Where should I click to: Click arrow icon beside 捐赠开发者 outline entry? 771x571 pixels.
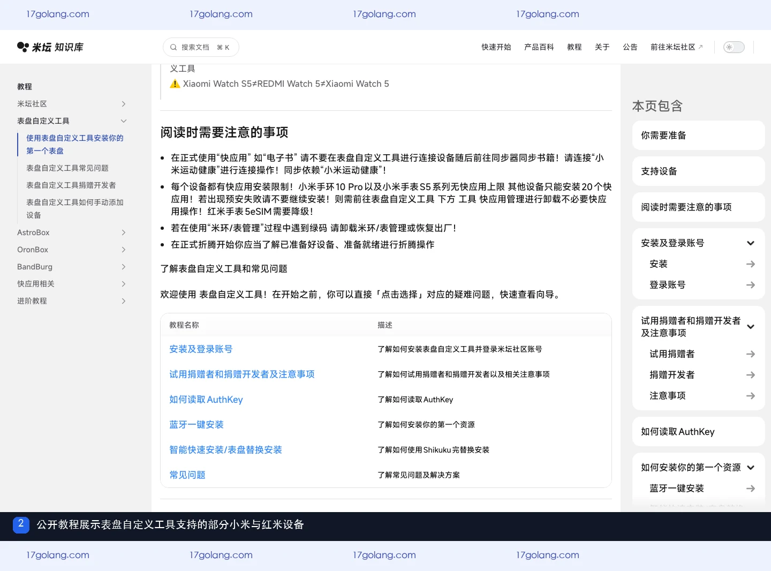coord(751,375)
